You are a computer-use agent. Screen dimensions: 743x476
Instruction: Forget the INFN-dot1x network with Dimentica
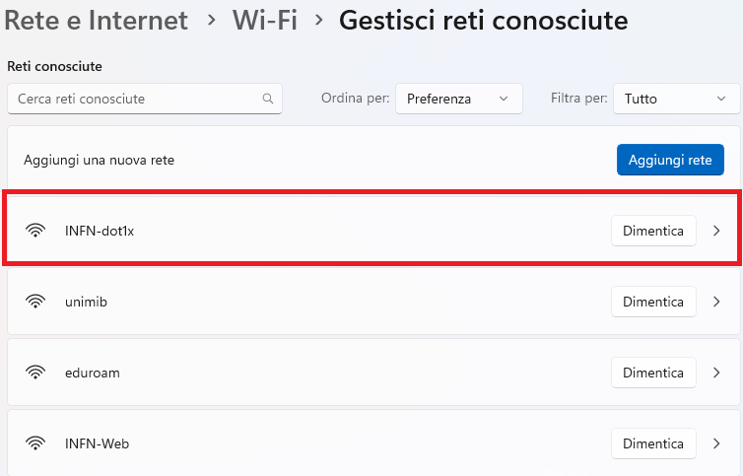[653, 231]
